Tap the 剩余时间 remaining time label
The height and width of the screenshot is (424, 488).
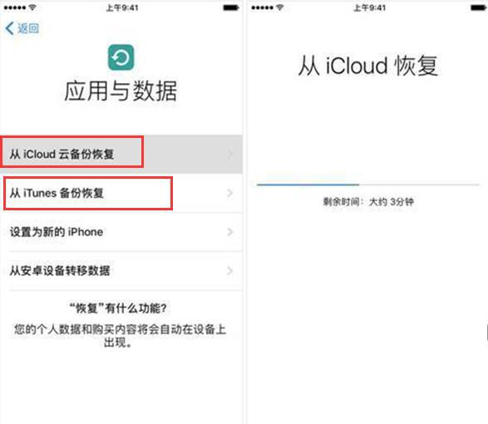coord(368,202)
